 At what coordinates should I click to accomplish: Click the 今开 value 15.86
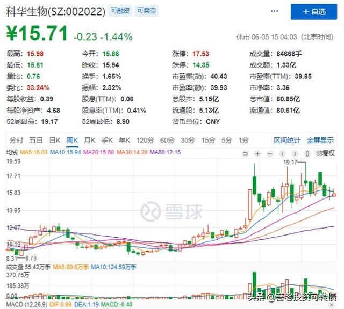pos(111,54)
